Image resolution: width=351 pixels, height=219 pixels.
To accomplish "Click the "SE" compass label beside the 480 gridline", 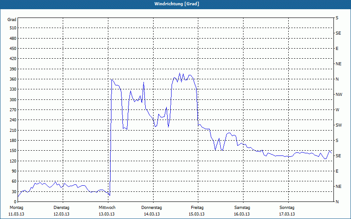I will (x=338, y=33).
